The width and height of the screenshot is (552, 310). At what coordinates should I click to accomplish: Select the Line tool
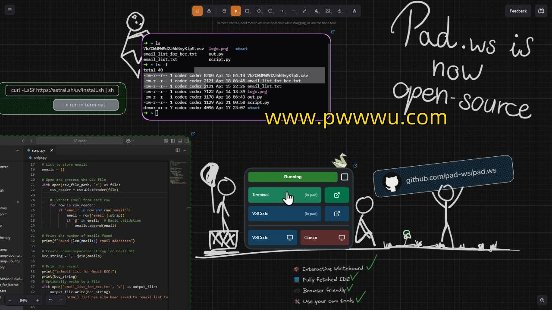pos(294,11)
